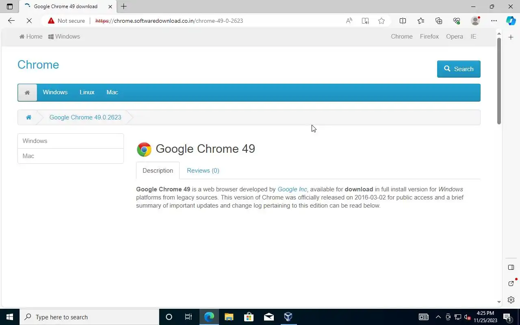Select Mac in the blue menu bar
Screen dimensions: 520x325
click(x=112, y=92)
